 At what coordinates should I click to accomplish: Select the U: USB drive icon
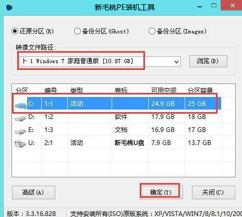pos(20,144)
